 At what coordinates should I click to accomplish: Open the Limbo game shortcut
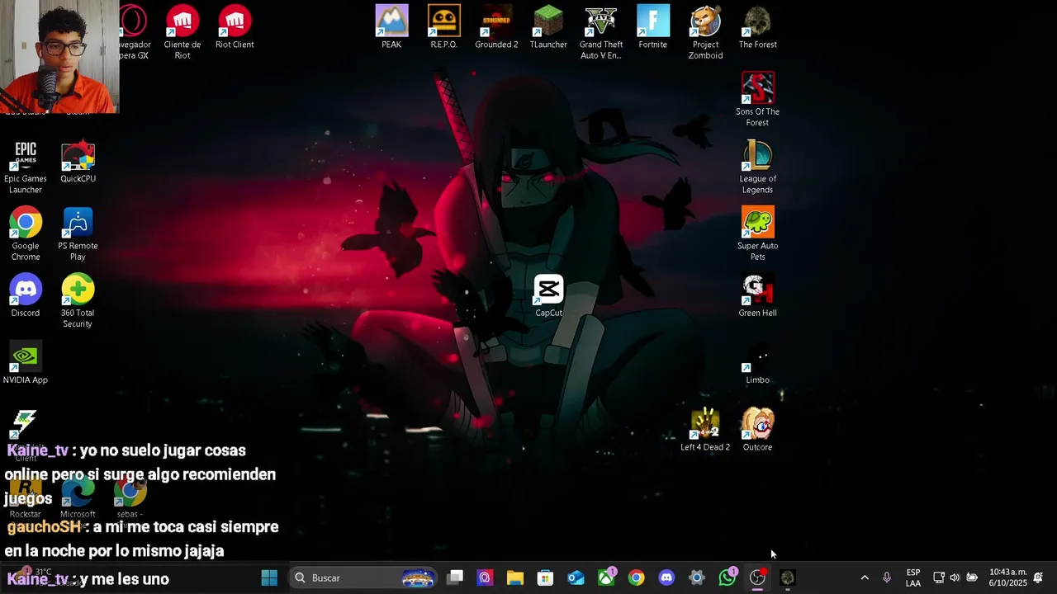click(757, 363)
